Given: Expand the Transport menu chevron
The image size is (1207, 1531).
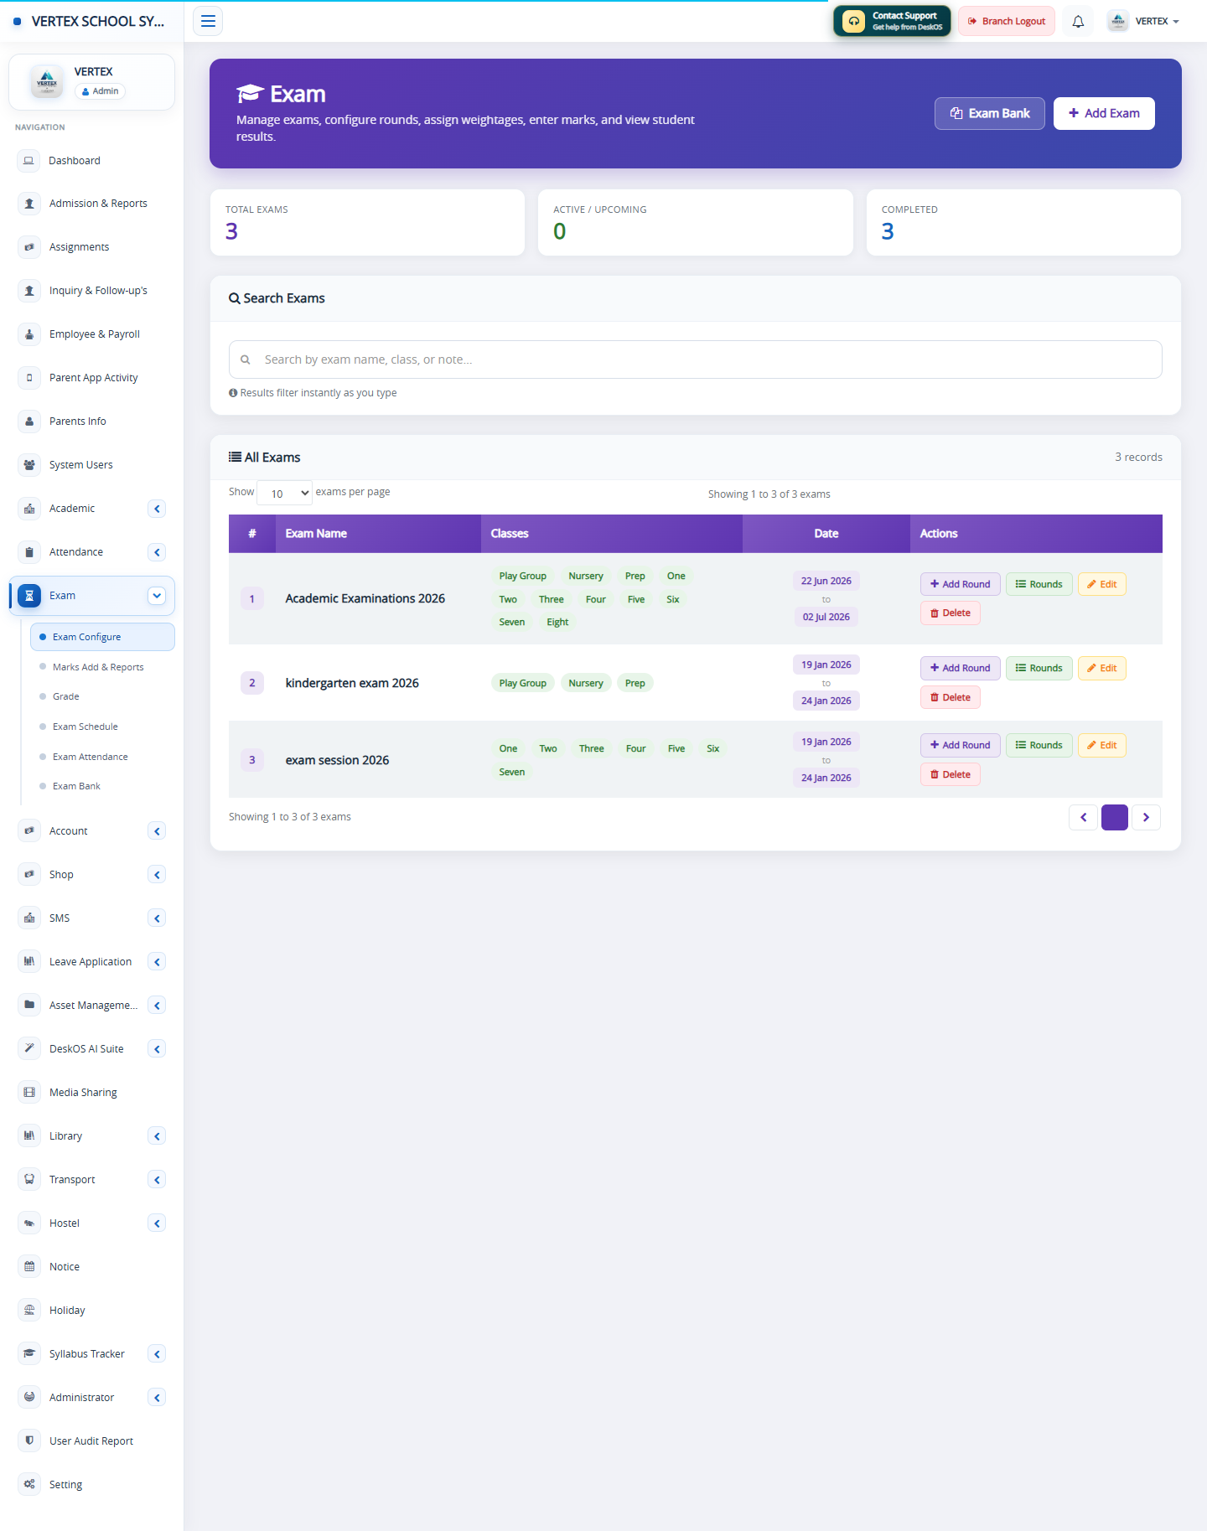Looking at the screenshot, I should (157, 1180).
